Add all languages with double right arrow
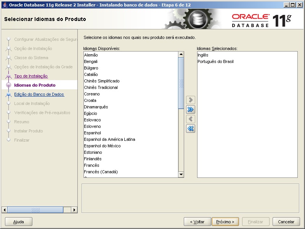The width and height of the screenshot is (305, 229). pyautogui.click(x=190, y=110)
